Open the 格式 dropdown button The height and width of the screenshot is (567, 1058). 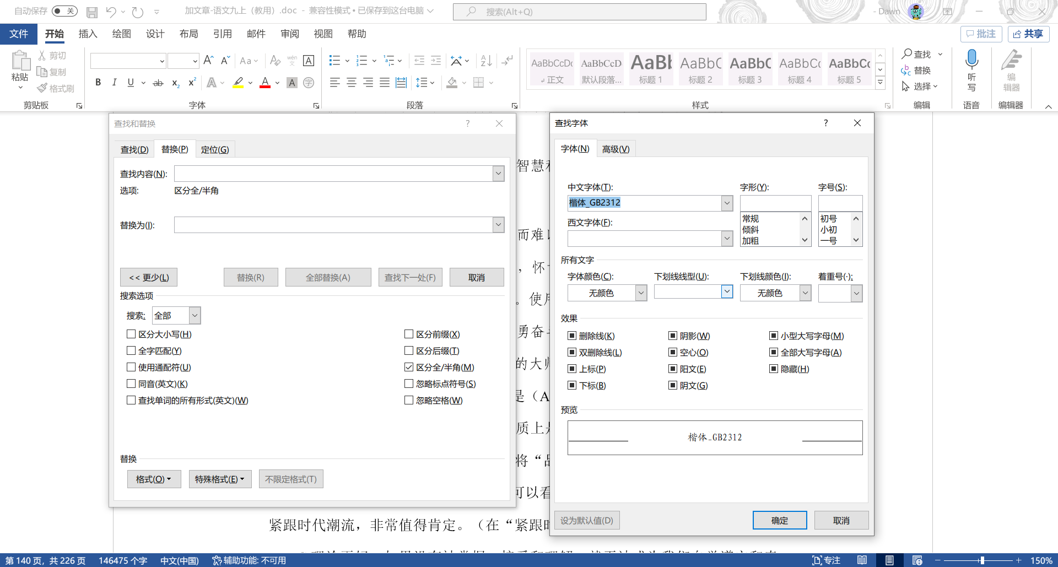154,479
